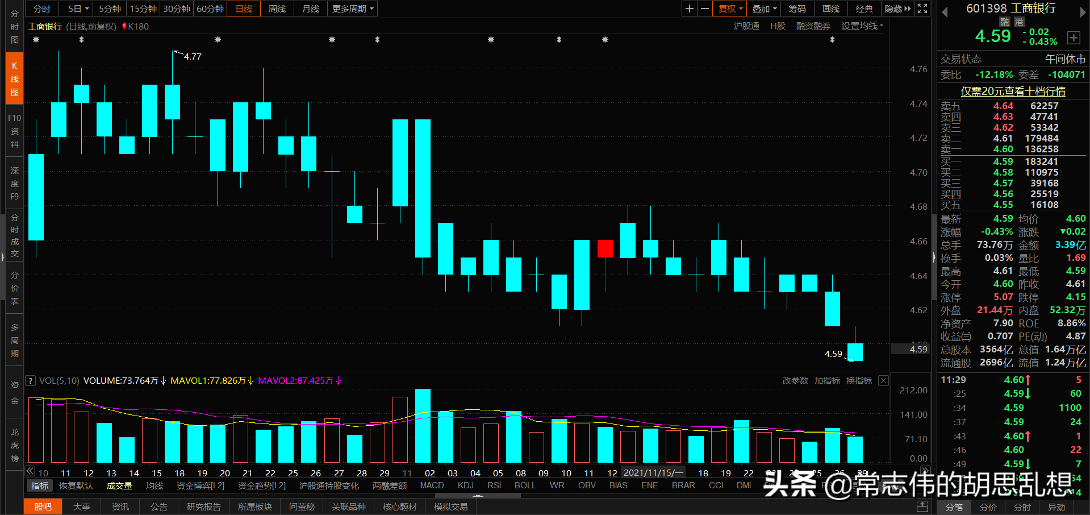Enter fullscreen chart mode via the expand icon
1090x515 pixels.
[x=922, y=9]
